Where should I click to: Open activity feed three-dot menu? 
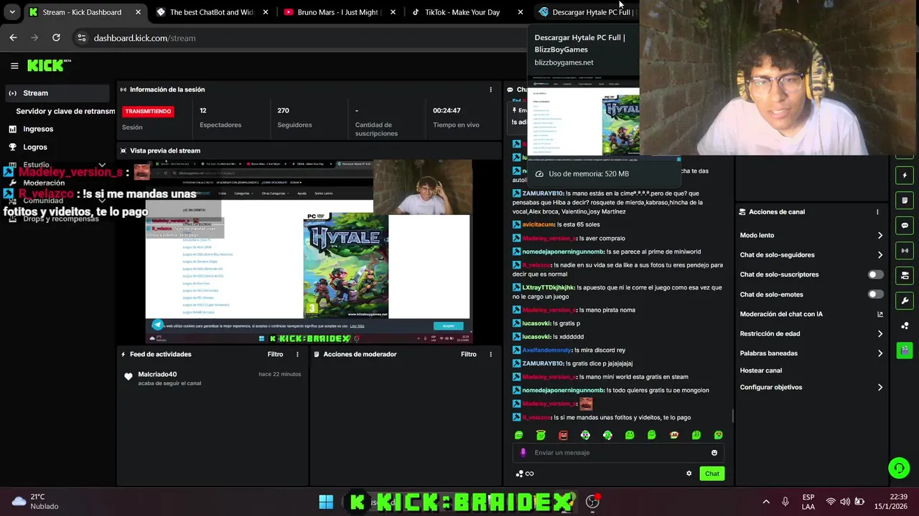click(x=297, y=354)
